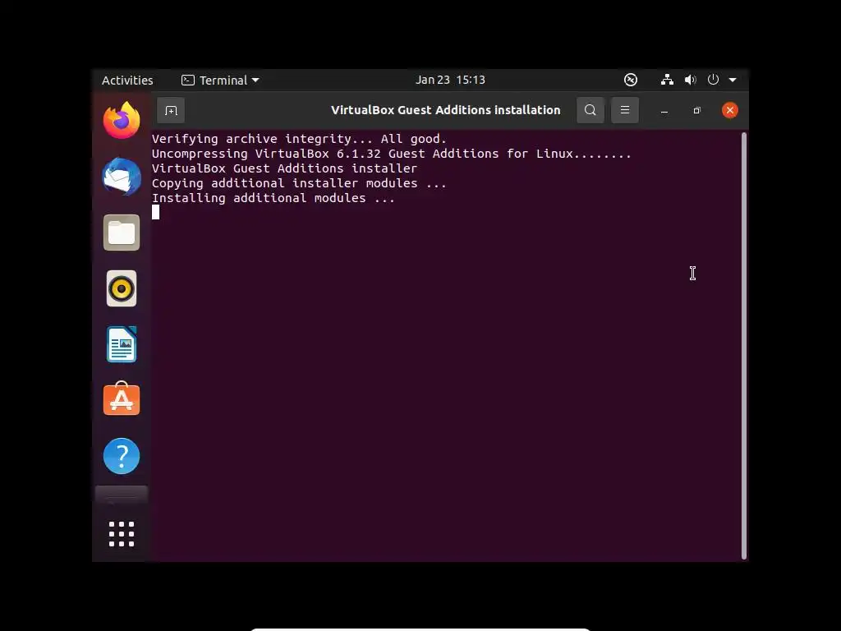
Task: Launch Thunderbird Mail from dock
Action: pyautogui.click(x=122, y=177)
